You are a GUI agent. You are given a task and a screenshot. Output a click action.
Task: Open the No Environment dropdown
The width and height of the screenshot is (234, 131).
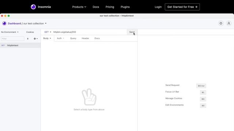click(10, 32)
